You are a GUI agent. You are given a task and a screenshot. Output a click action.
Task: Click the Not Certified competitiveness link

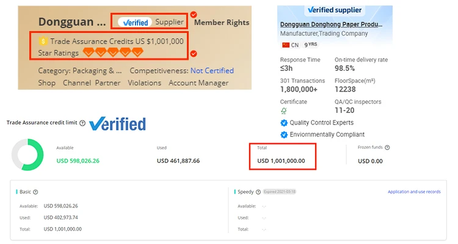211,71
